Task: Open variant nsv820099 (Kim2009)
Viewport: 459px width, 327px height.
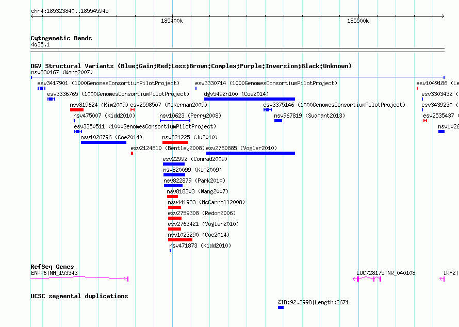Action: coord(192,170)
